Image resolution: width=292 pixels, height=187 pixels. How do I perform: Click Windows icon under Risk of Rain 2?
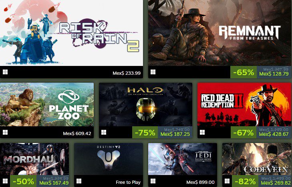(5, 72)
